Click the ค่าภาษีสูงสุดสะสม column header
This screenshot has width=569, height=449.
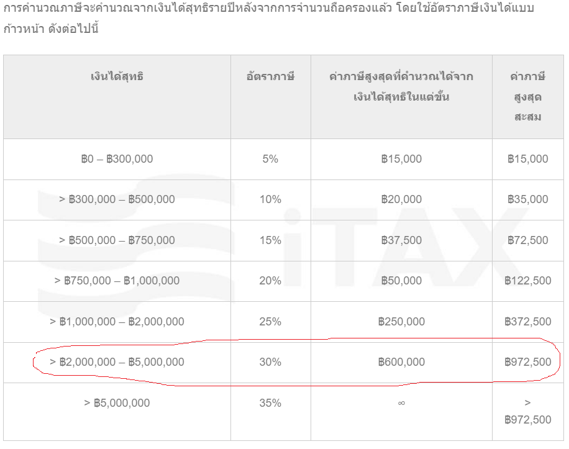[527, 97]
